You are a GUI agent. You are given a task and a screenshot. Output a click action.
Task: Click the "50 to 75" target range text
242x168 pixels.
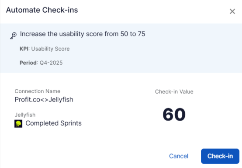coord(133,34)
